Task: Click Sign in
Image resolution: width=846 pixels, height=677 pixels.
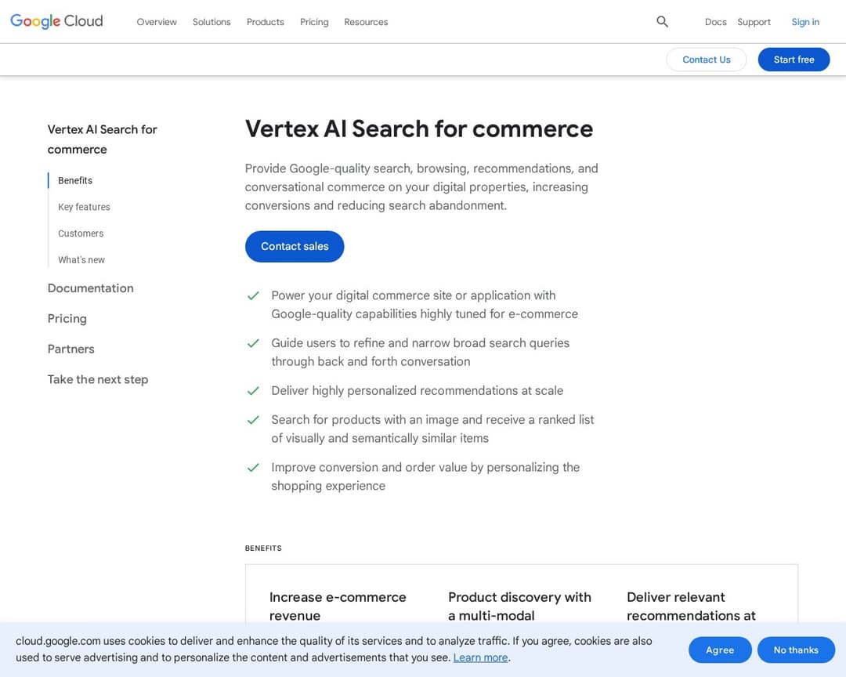Action: (x=805, y=22)
